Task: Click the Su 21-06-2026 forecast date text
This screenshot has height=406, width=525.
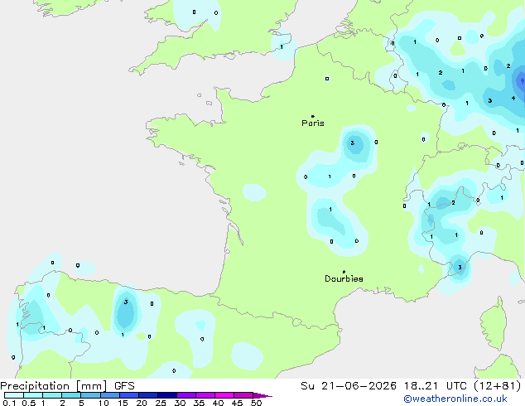Action: (x=349, y=386)
